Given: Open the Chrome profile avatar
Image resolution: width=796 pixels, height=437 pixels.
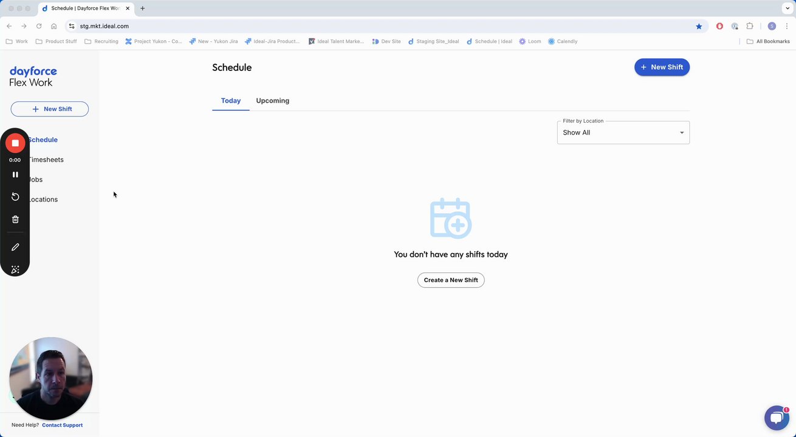Looking at the screenshot, I should [x=772, y=26].
